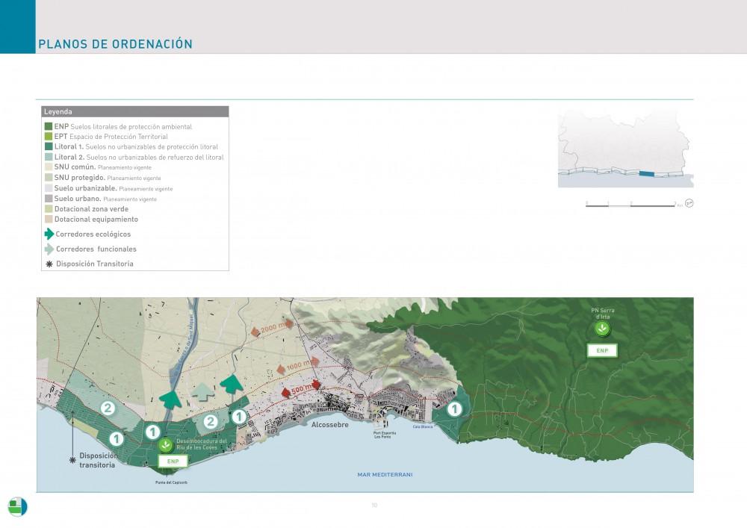Select the ENP dark green legend swatch
Image resolution: width=747 pixels, height=528 pixels.
(49, 127)
